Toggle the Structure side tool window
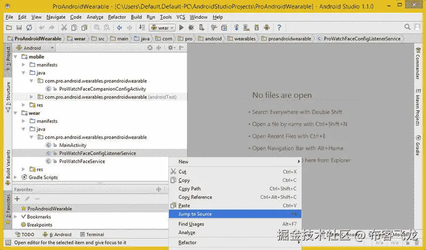The width and height of the screenshot is (426, 250). pos(8,97)
